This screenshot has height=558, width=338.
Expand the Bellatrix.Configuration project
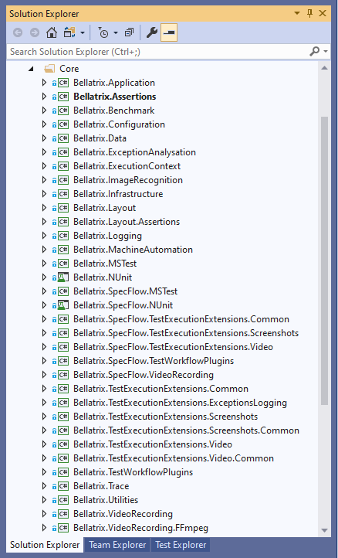tap(44, 124)
